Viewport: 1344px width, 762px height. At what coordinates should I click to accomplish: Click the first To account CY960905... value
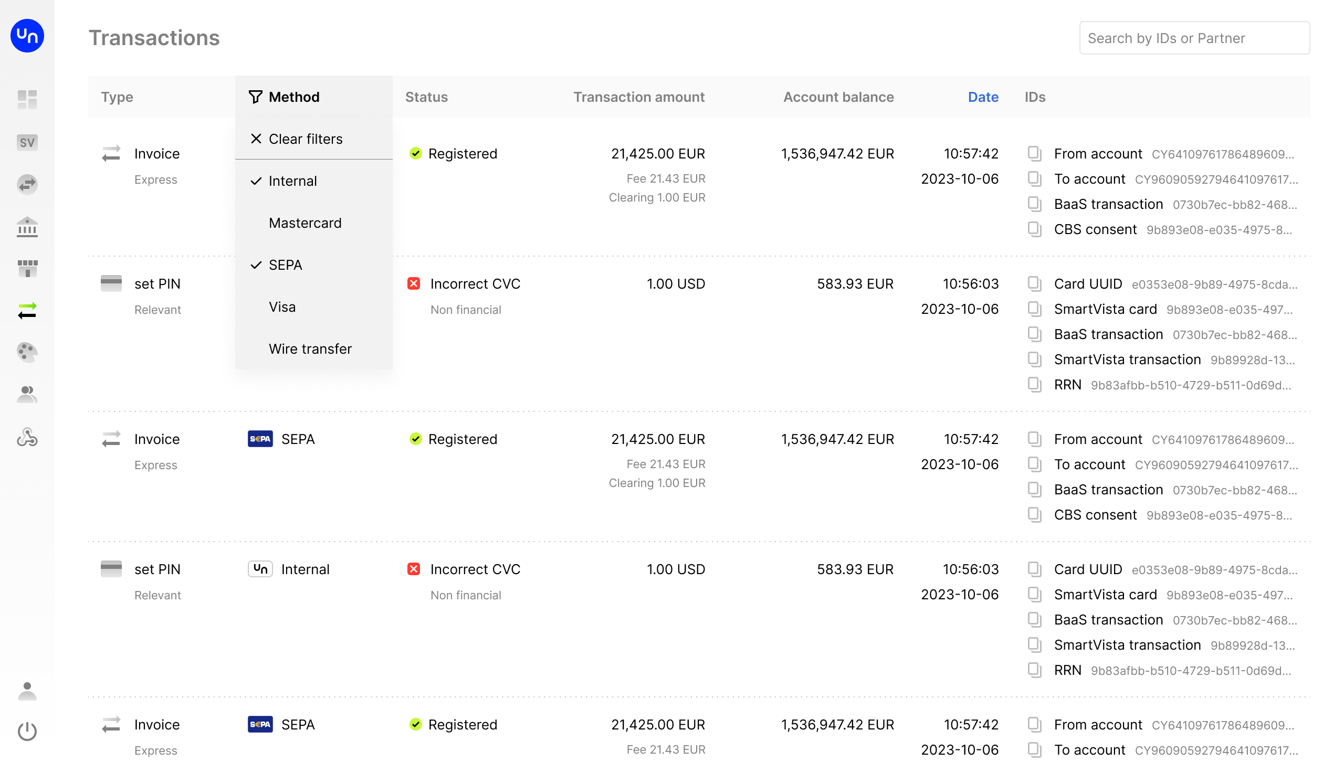[1216, 179]
